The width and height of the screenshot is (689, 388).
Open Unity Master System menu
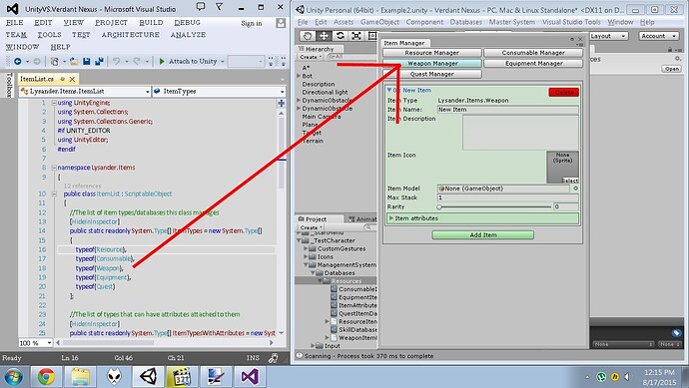tap(512, 22)
